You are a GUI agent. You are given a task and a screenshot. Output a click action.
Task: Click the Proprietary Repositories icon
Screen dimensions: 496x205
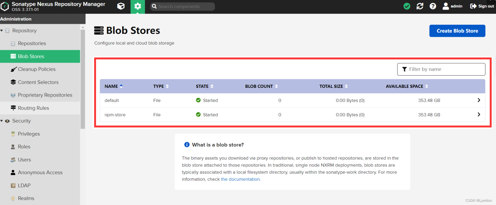tap(13, 95)
